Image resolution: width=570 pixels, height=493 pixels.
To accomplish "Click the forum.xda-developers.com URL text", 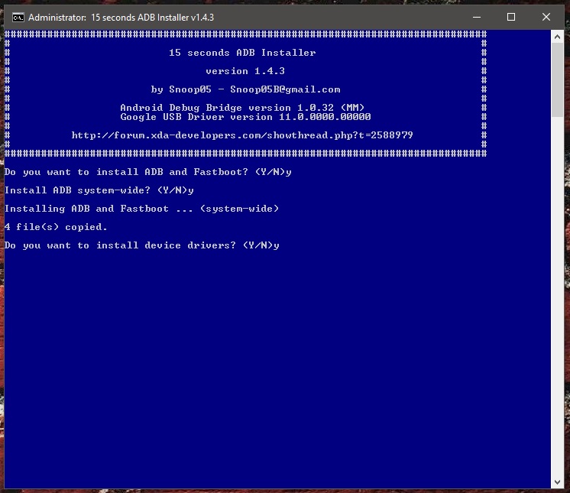I will (242, 135).
